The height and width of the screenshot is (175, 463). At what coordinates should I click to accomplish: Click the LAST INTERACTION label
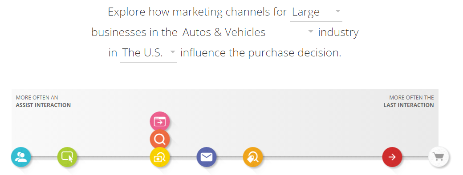pyautogui.click(x=409, y=105)
